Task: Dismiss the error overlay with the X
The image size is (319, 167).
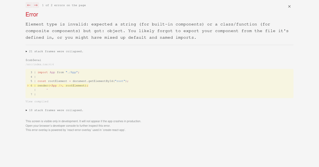Action: click(289, 6)
